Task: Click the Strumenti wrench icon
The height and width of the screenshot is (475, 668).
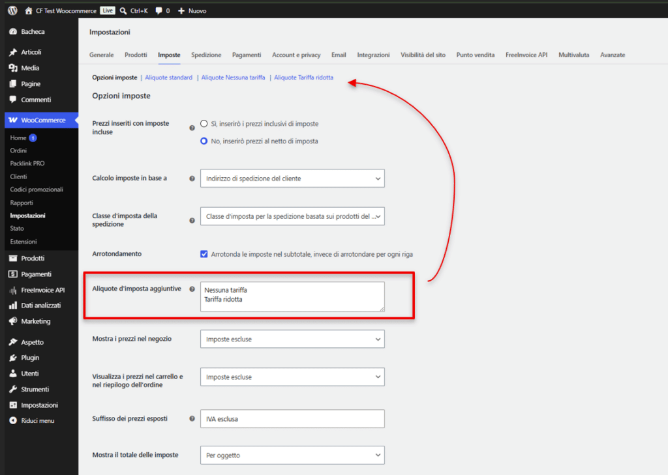Action: pos(13,390)
